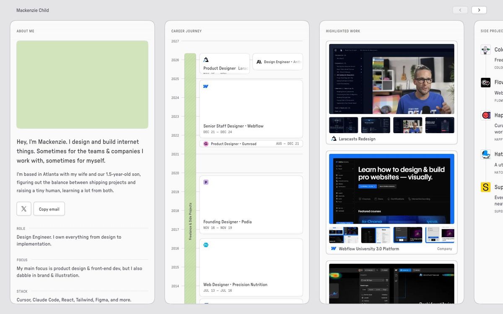
Task: Select the fourth Laracasts Redesign small thumbnail
Action: pyautogui.click(x=440, y=125)
